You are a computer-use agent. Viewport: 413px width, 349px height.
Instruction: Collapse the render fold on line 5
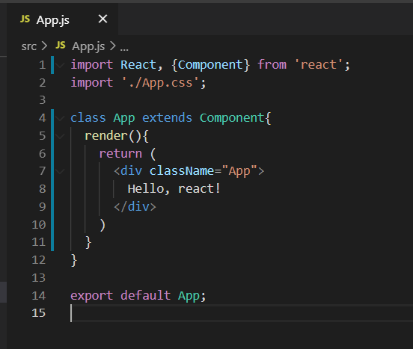click(x=61, y=136)
